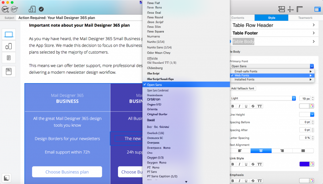The image size is (323, 184).
Task: Click the checkmark design check icon
Action: coord(41,9)
